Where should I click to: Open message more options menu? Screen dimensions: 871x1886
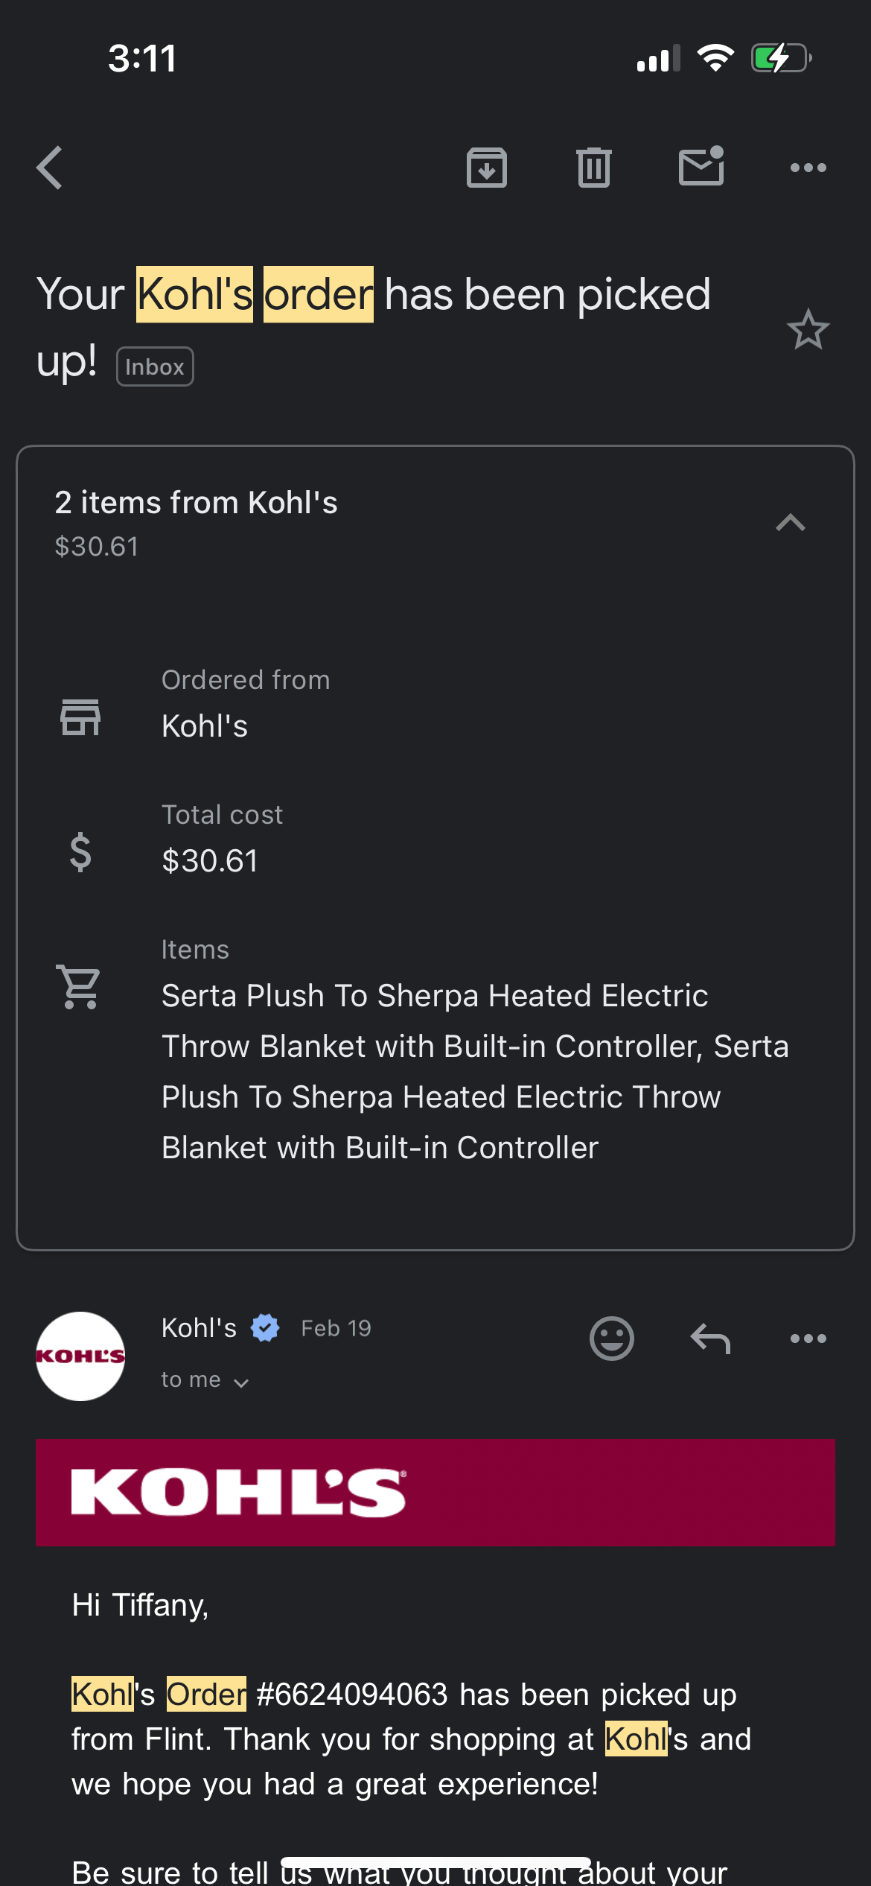(808, 1339)
